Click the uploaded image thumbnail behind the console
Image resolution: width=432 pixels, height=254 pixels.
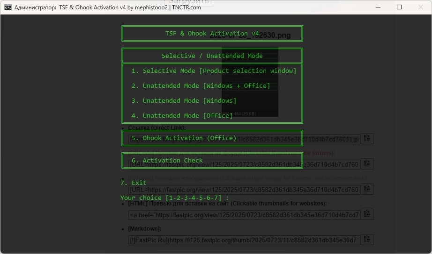pyautogui.click(x=250, y=82)
